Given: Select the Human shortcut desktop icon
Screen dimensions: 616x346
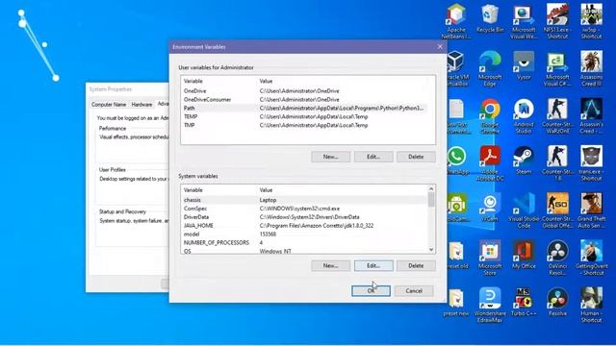Looking at the screenshot, I should point(591,306).
